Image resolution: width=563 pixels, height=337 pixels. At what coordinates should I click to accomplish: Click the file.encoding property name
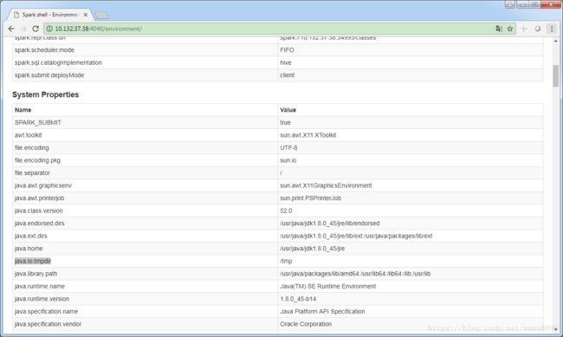point(31,147)
